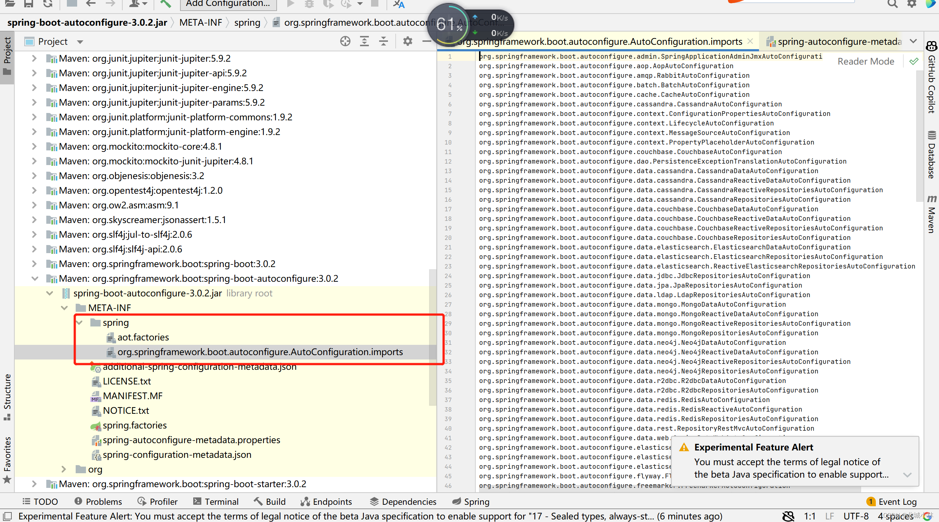Click Select Opened File crosshair icon

tap(345, 41)
